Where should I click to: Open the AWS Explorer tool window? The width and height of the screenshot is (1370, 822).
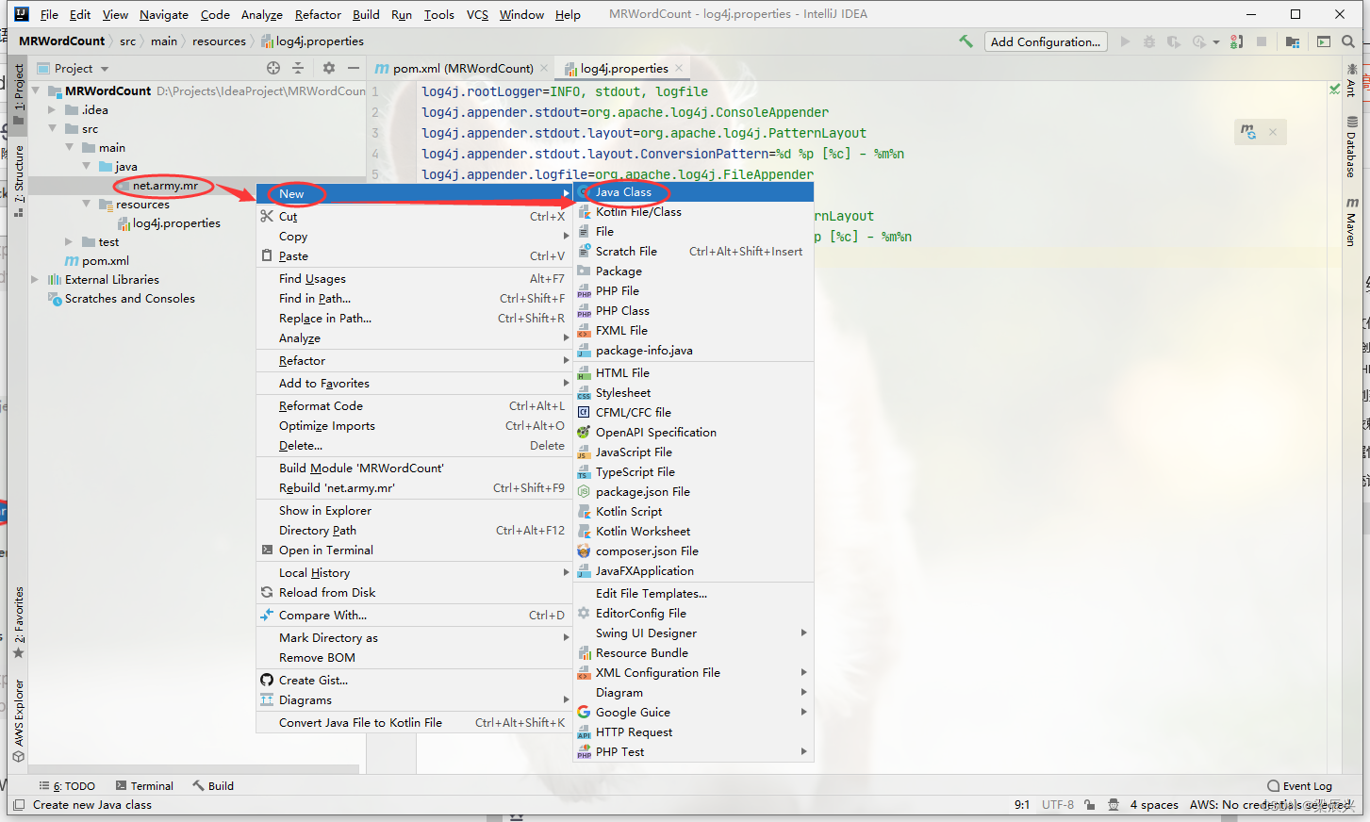19,721
